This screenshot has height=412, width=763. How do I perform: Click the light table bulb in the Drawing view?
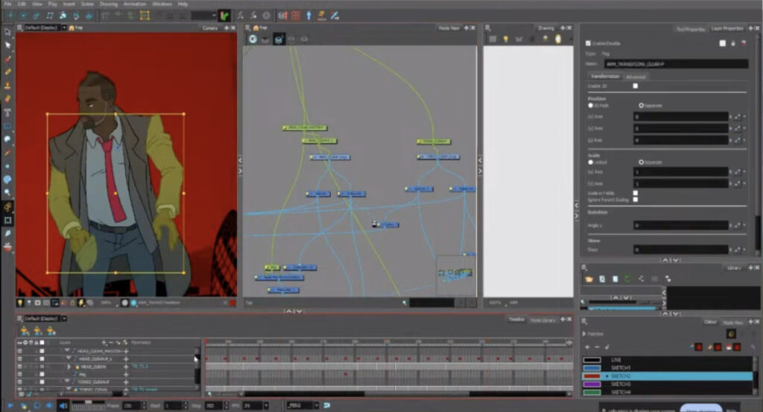tap(506, 39)
